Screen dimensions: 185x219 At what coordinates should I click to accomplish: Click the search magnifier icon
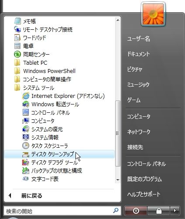tap(116, 210)
